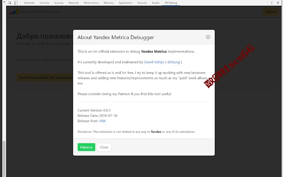Click the Close button in dialog
Image resolution: width=283 pixels, height=177 pixels.
tap(104, 147)
